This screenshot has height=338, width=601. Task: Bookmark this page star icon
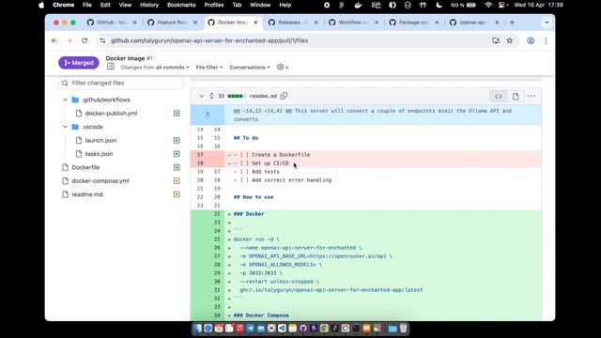(509, 40)
